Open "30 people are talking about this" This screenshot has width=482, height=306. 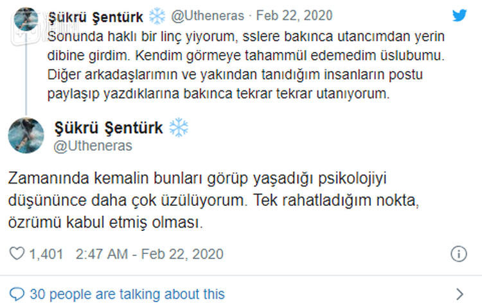click(x=127, y=294)
